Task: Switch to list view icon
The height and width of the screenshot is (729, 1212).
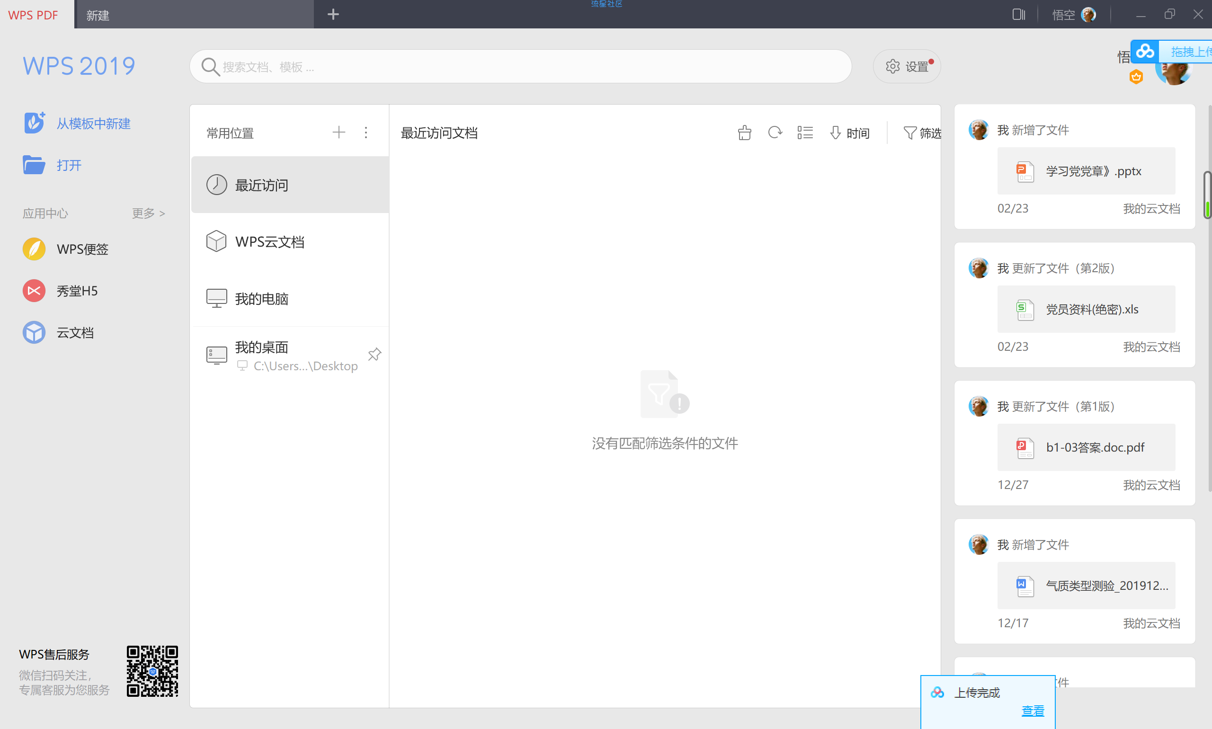Action: [x=805, y=133]
